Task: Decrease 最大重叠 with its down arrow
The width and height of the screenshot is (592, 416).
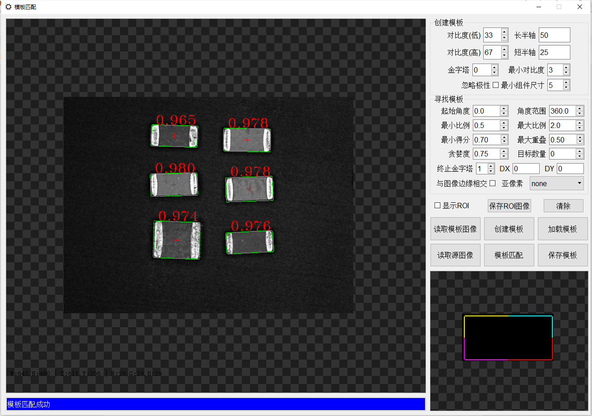Action: tap(580, 142)
